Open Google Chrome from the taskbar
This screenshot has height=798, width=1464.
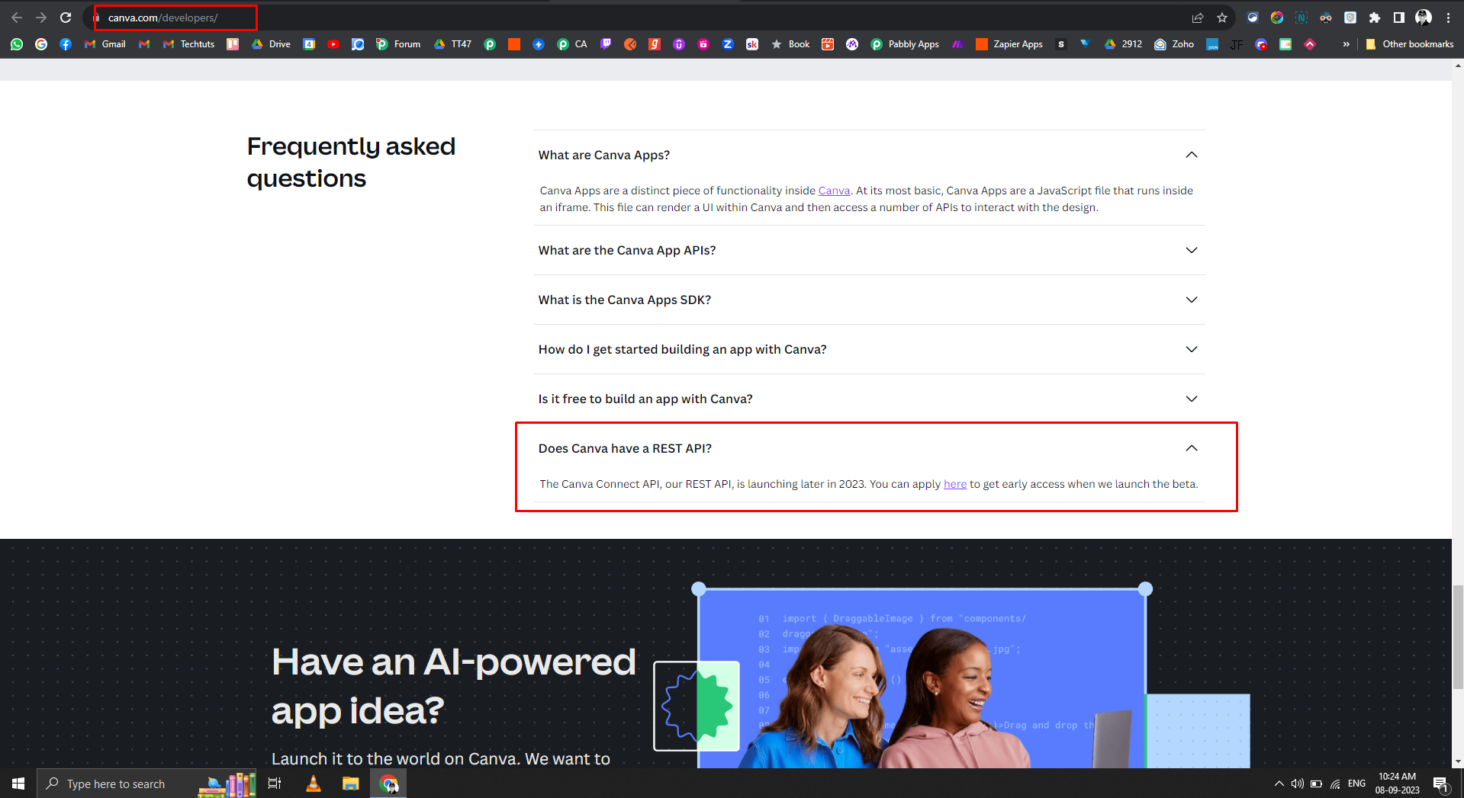tap(389, 784)
